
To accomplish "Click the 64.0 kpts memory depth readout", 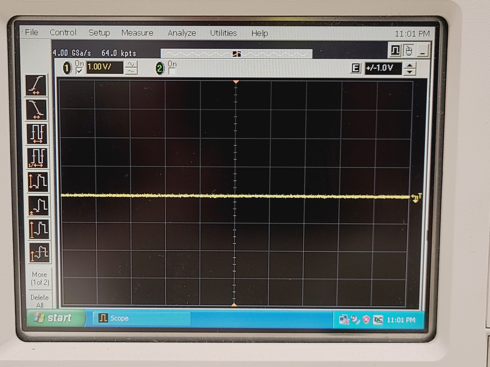I will click(x=119, y=53).
